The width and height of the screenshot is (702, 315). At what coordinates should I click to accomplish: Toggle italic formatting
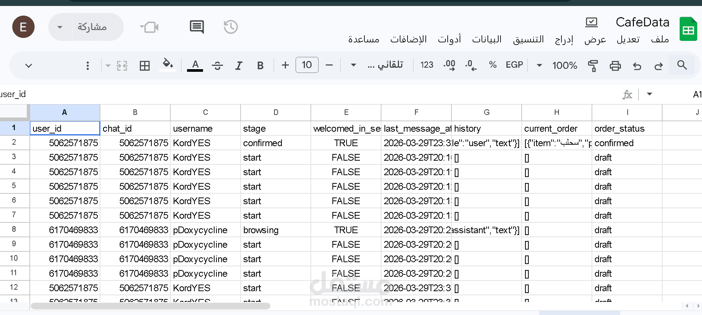(x=239, y=66)
